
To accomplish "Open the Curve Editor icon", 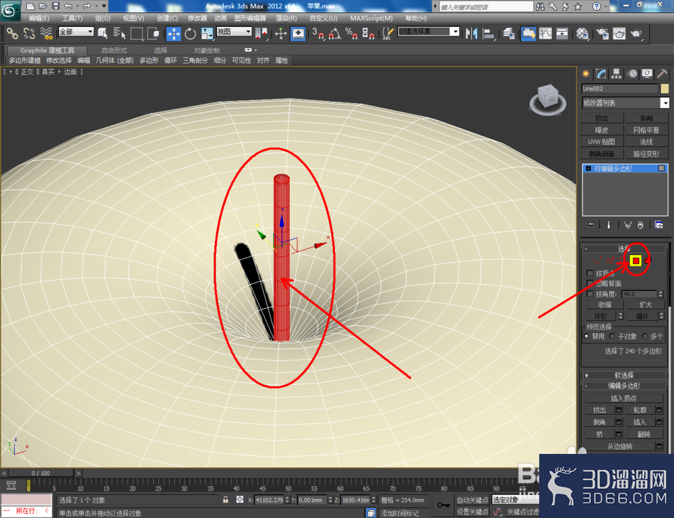I will point(545,33).
